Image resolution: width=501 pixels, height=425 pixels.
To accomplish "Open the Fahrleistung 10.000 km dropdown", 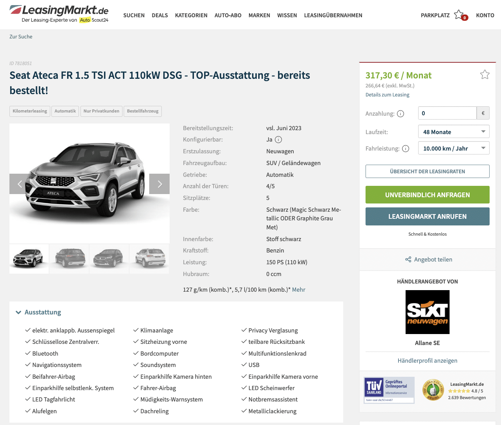I will pyautogui.click(x=454, y=148).
